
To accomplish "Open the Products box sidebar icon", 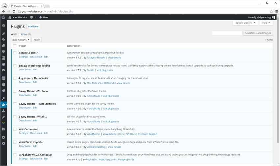I will 3,84.
